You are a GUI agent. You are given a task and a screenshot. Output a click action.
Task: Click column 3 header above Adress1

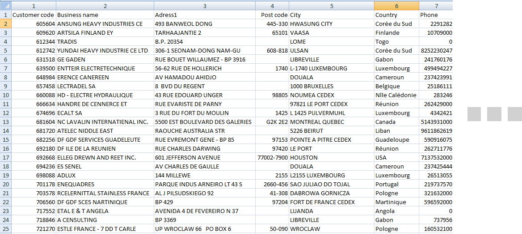205,6
